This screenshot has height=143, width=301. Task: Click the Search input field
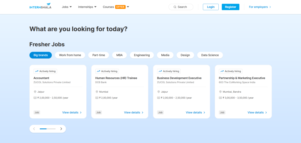181,7
